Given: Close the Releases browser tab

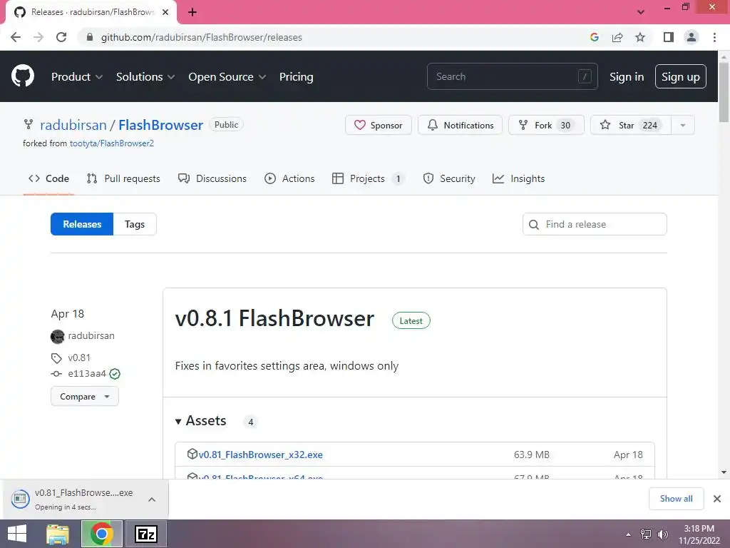Looking at the screenshot, I should point(165,12).
